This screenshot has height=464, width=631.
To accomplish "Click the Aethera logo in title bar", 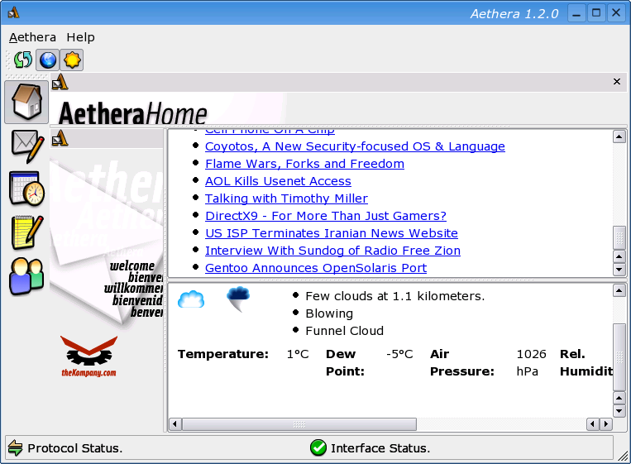I will pos(13,12).
